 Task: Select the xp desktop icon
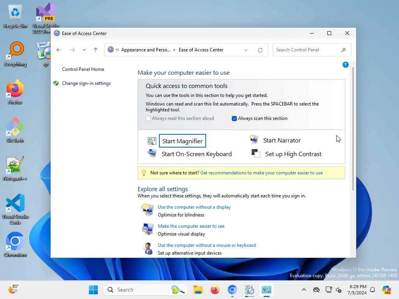[44, 54]
